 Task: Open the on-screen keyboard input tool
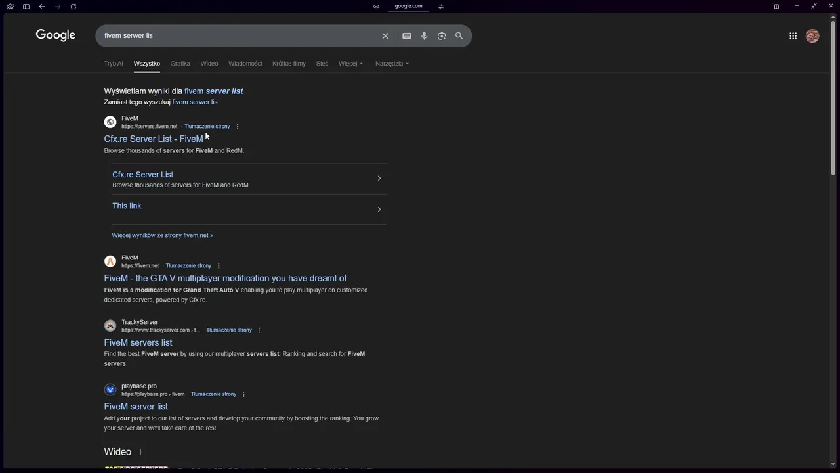point(407,36)
